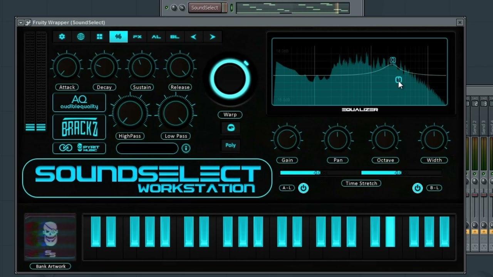The height and width of the screenshot is (277, 493).
Task: Click the Gain knob
Action: click(x=287, y=139)
